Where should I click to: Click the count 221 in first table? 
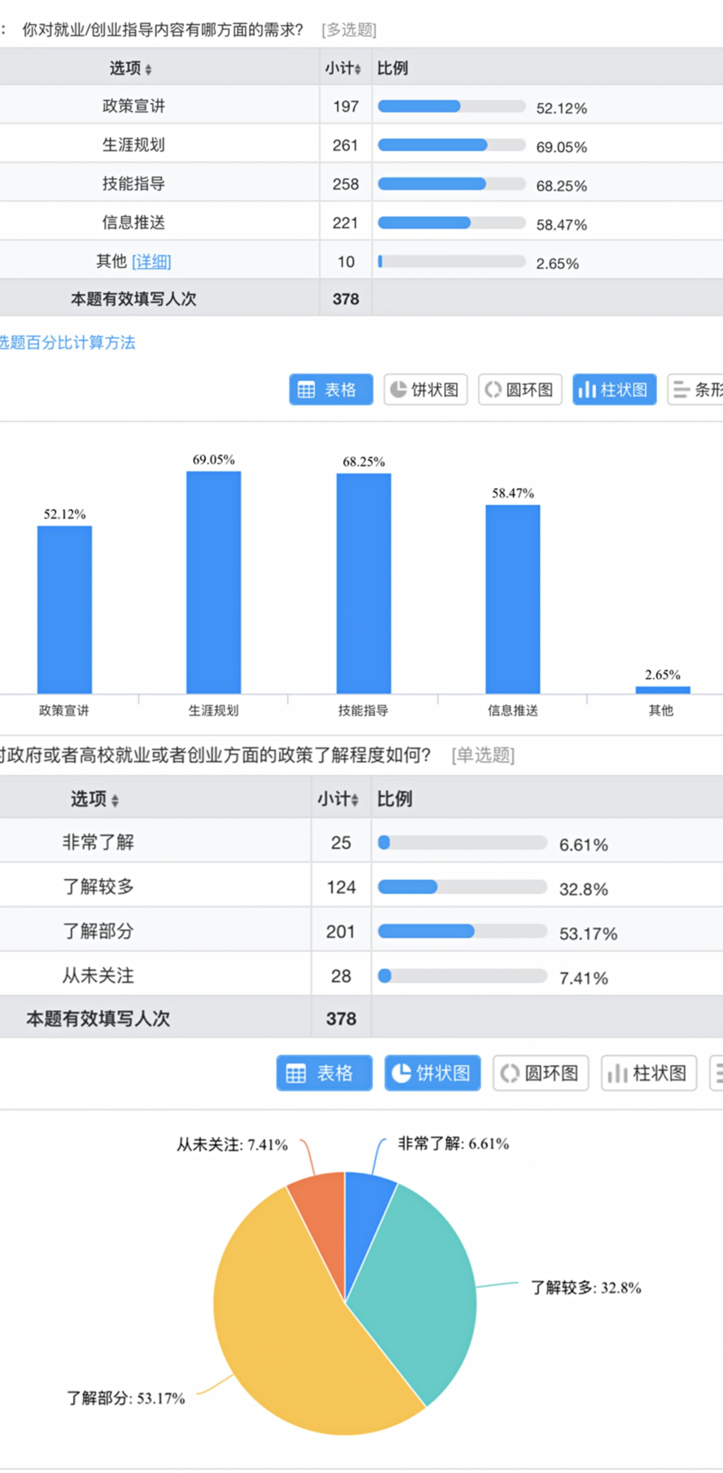coord(346,223)
